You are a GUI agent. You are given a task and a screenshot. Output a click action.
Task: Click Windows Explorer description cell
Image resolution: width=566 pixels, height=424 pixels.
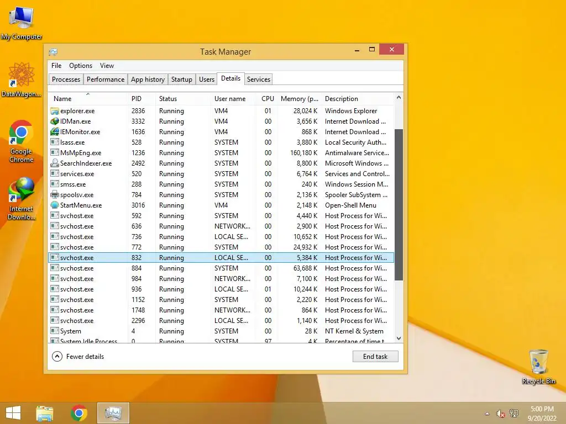tap(351, 110)
